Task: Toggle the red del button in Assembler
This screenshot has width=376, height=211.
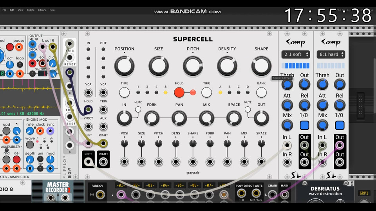Action: tap(16, 159)
